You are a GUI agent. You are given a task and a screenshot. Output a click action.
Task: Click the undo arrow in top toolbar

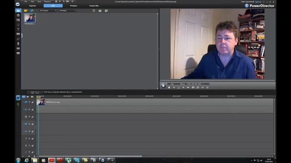pos(60,1)
